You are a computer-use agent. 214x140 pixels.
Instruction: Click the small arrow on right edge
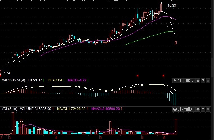click(x=212, y=68)
